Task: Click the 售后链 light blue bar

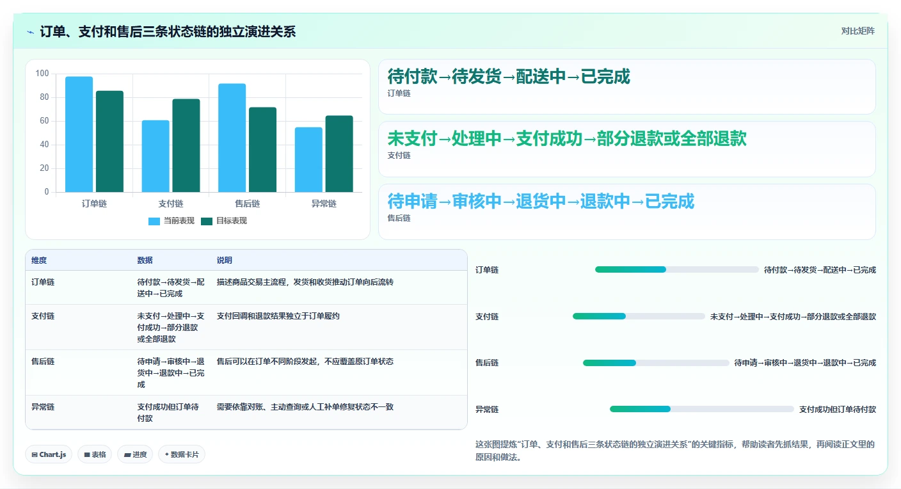Action: [x=232, y=138]
